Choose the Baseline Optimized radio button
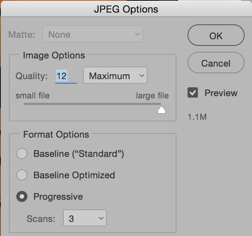The height and width of the screenshot is (236, 252). 22,175
